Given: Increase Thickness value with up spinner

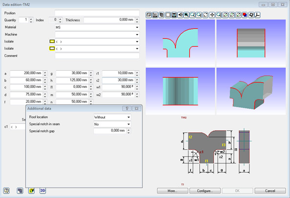Looking at the screenshot, I should coord(137,19).
